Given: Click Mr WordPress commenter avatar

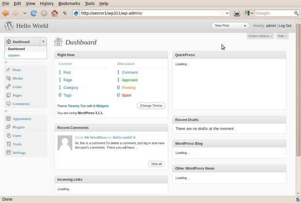Looking at the screenshot, I should pos(65,143).
